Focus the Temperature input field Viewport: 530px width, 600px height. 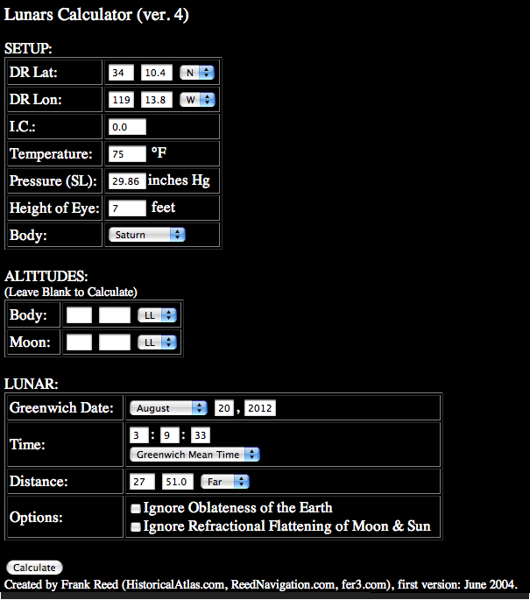pyautogui.click(x=127, y=154)
